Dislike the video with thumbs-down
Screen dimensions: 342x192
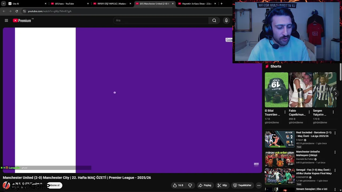coord(190,185)
